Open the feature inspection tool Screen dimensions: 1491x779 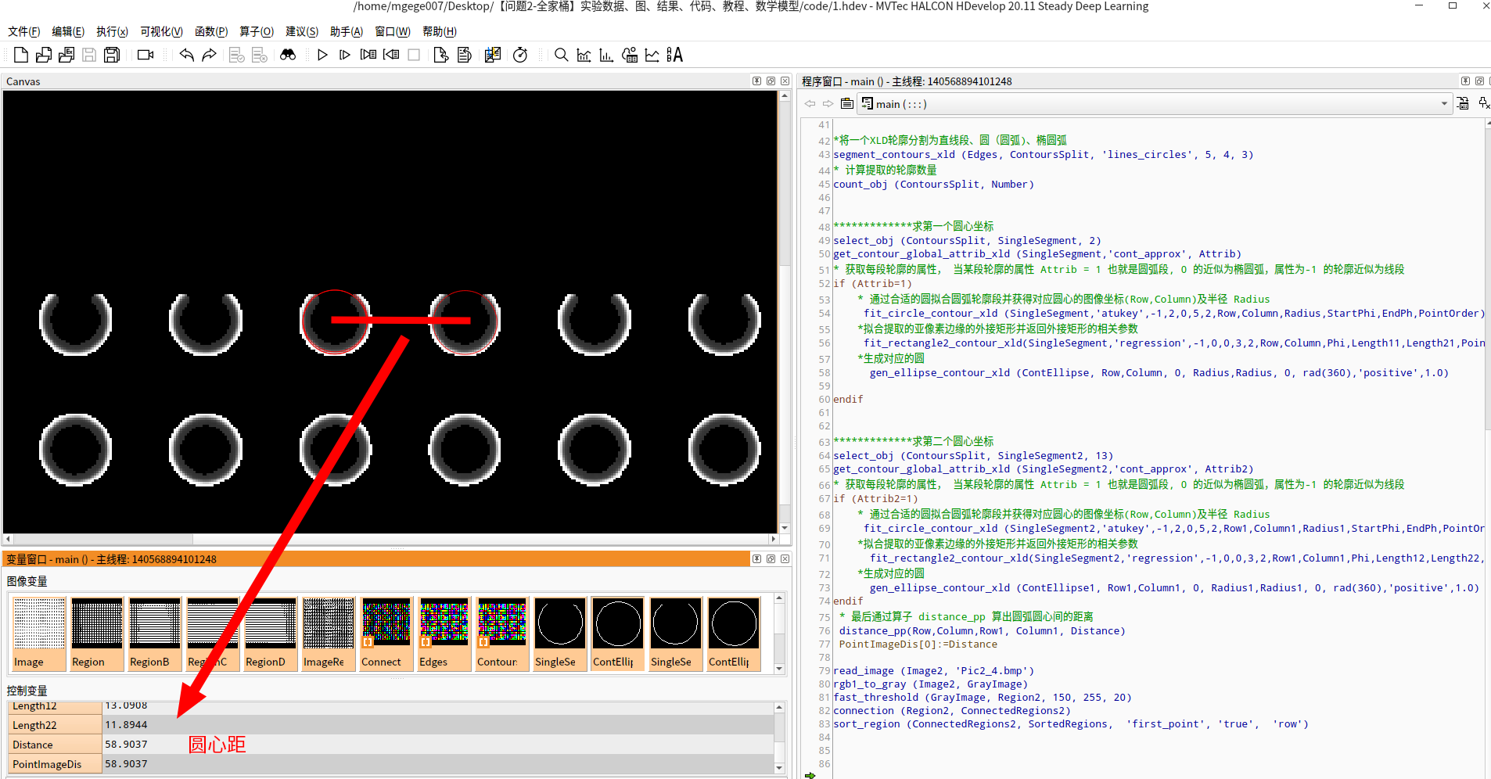click(630, 55)
